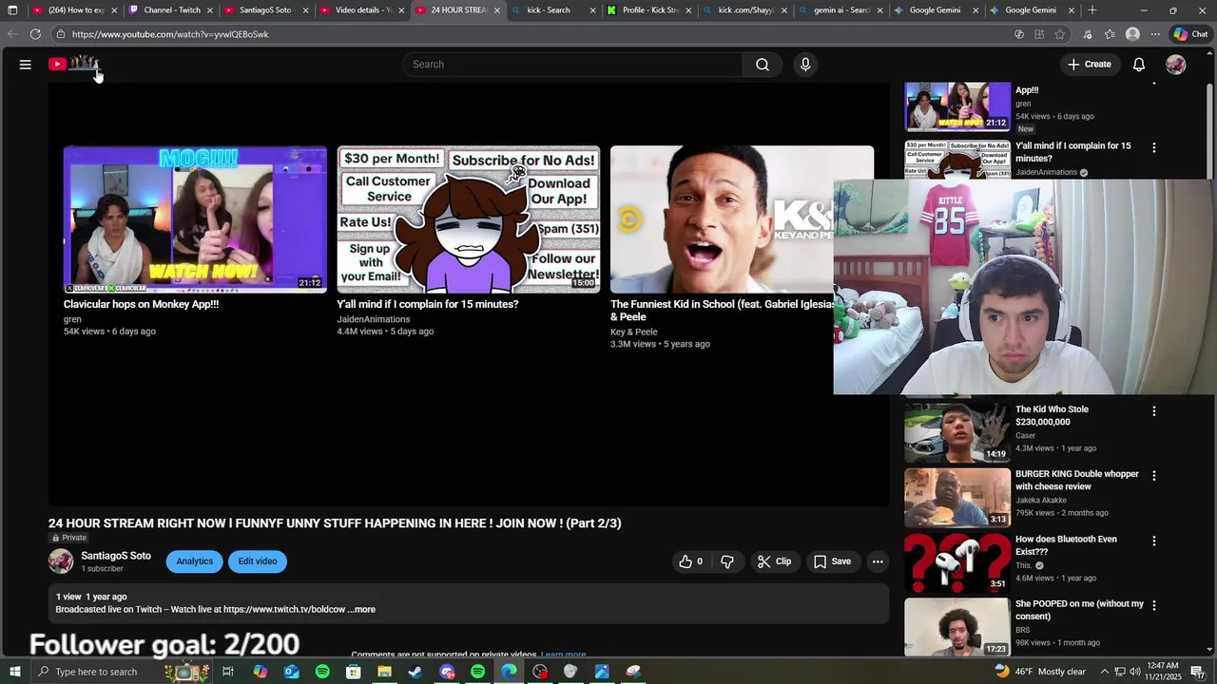Open How does Bluetooth Even Exist thumbnail
The height and width of the screenshot is (684, 1217).
point(957,562)
